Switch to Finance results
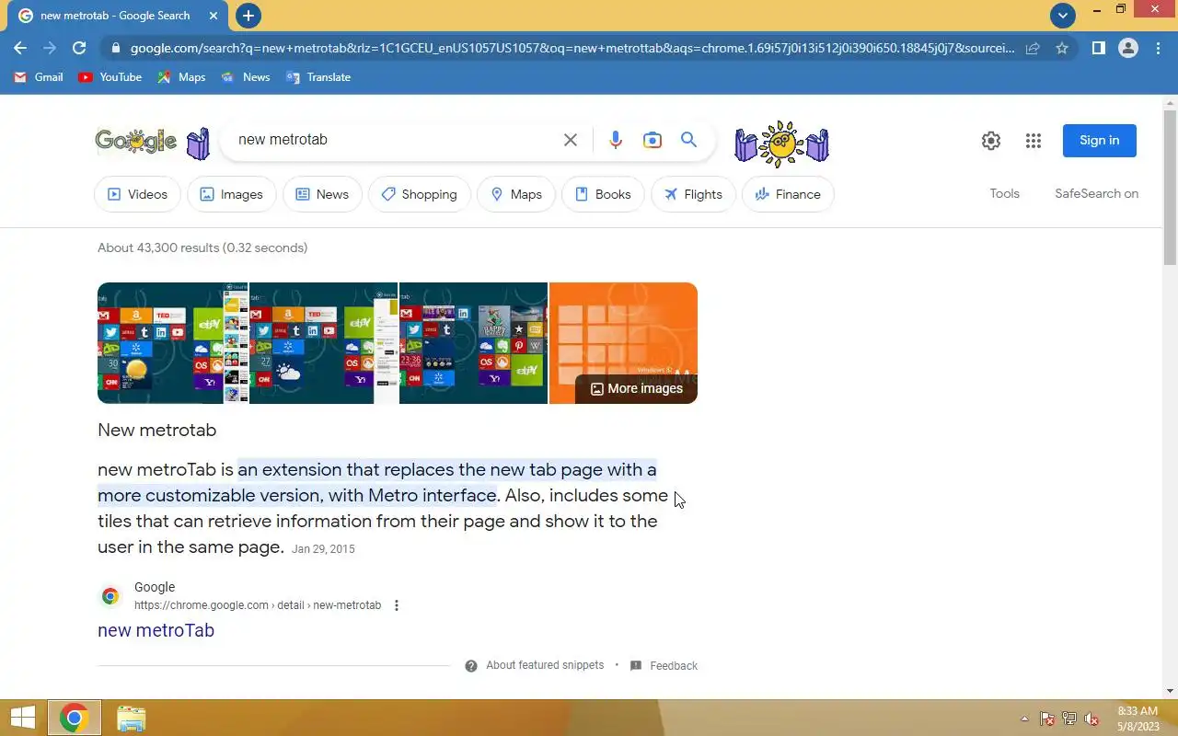Image resolution: width=1178 pixels, height=736 pixels. click(x=788, y=194)
